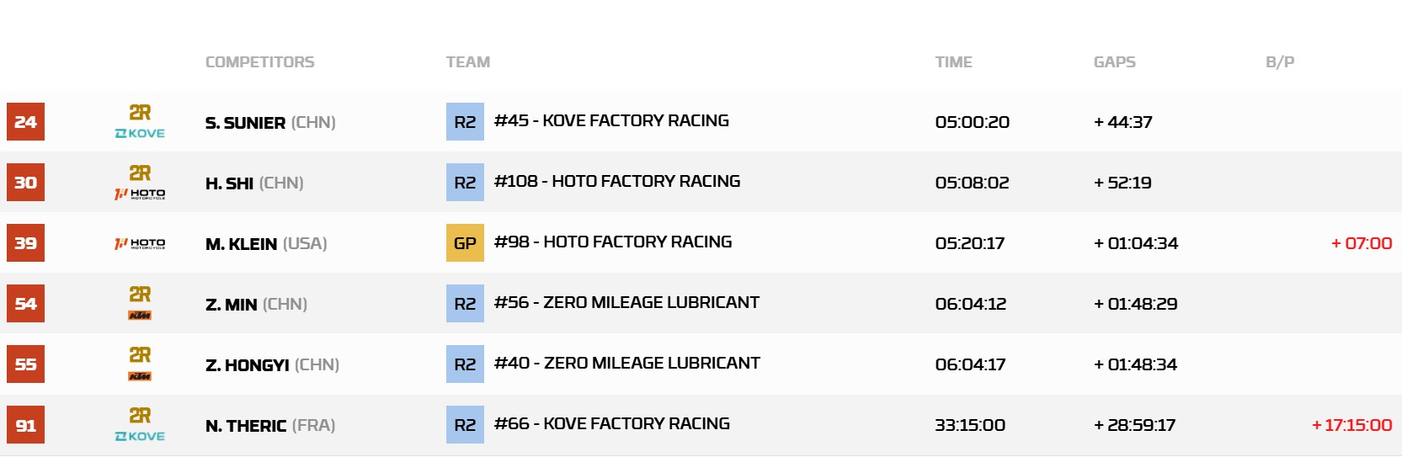Open competitor S. SUNIER's name link
Image resolution: width=1402 pixels, height=457 pixels.
tap(245, 123)
